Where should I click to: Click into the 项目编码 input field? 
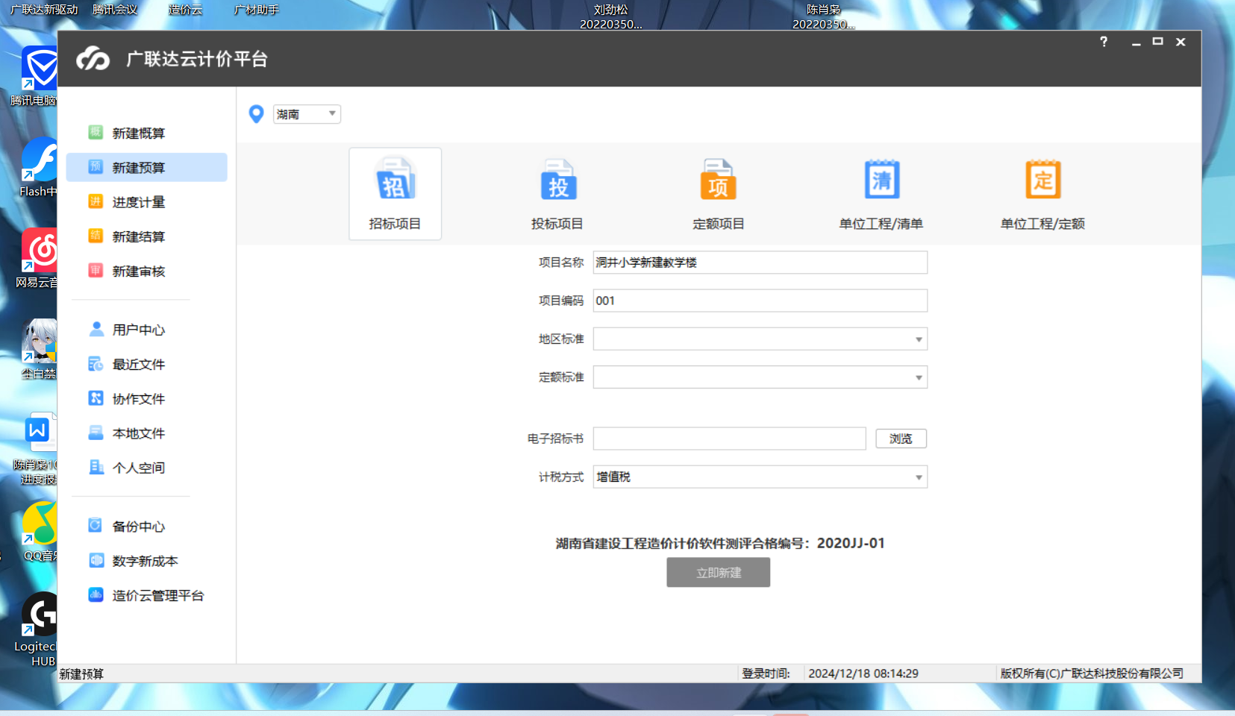pos(760,301)
